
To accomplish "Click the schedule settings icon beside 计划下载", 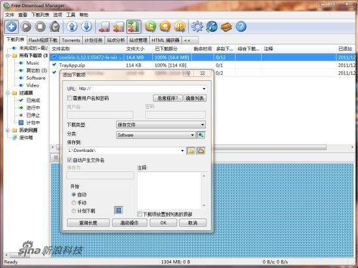I will click(118, 210).
